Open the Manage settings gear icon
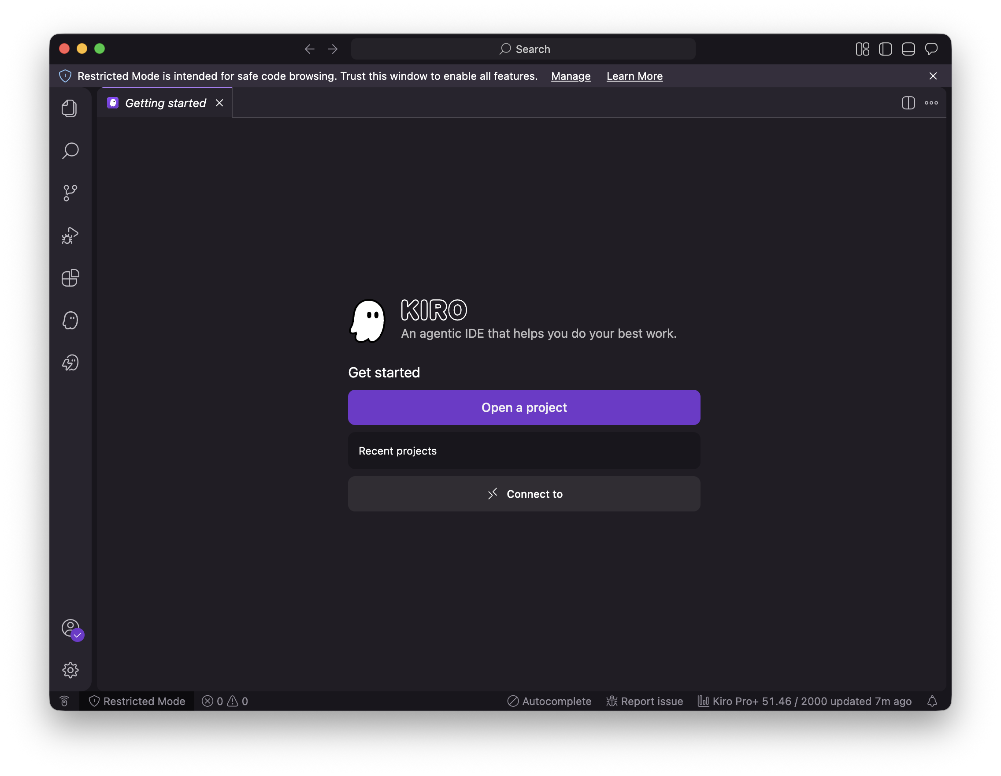 [70, 671]
